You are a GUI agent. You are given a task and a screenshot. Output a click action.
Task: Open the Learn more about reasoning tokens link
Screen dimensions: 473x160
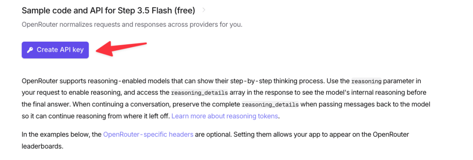[x=225, y=116]
